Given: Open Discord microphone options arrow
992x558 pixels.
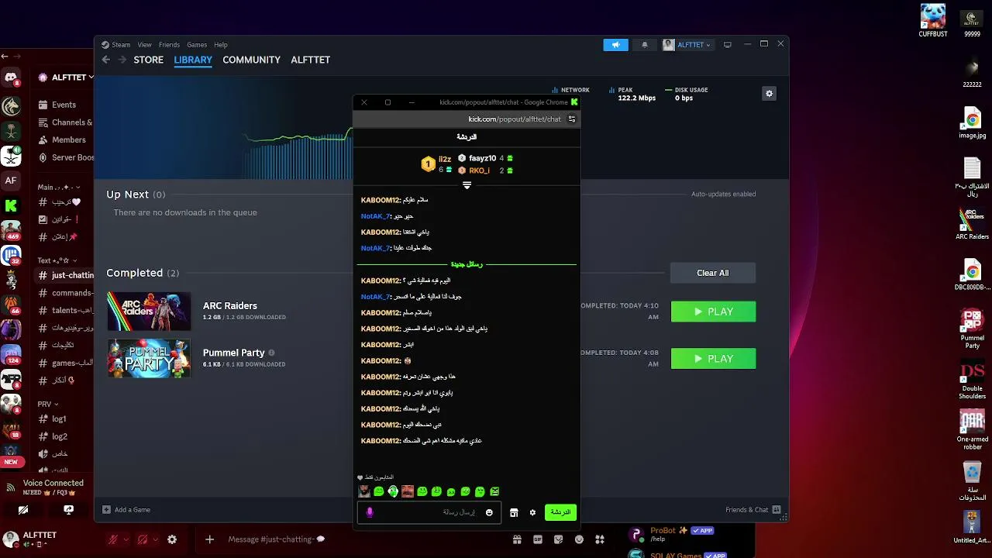Looking at the screenshot, I should 126,539.
